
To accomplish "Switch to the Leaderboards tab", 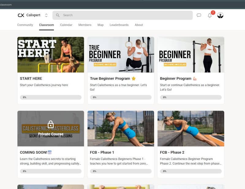I will pyautogui.click(x=119, y=25).
